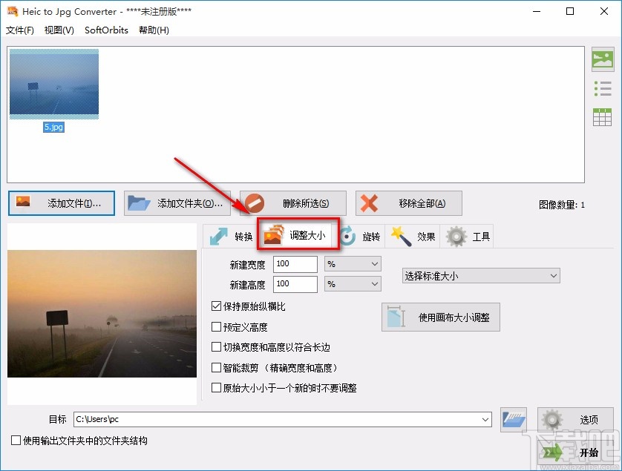The height and width of the screenshot is (471, 622).
Task: Switch to list view mode
Action: [603, 88]
